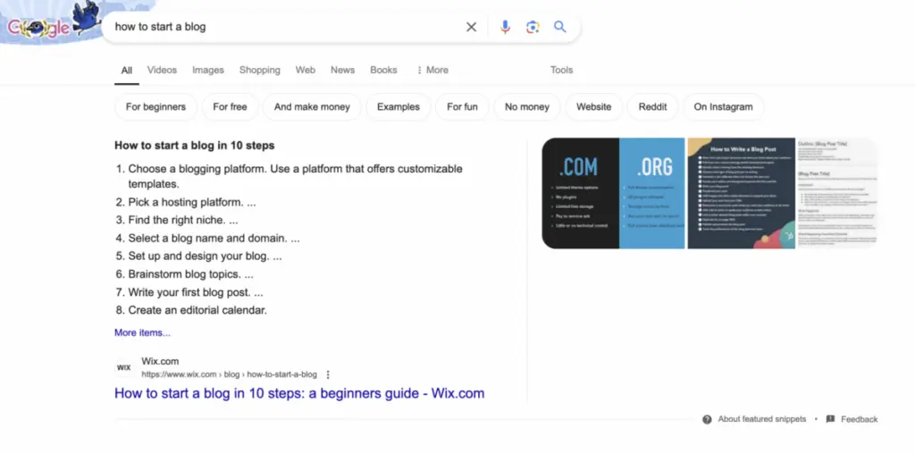The height and width of the screenshot is (453, 915).
Task: Open the Wix.com beginners guide result link
Action: 299,393
